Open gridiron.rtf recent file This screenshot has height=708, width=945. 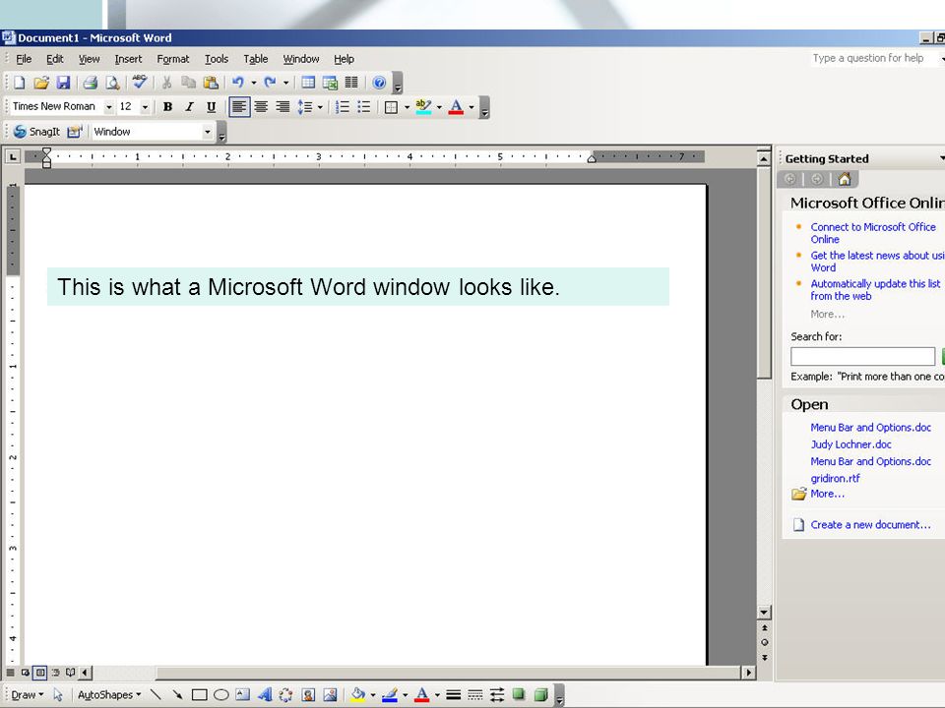835,478
